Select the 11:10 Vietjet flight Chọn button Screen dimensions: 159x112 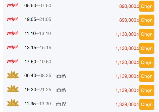pyautogui.click(x=147, y=34)
